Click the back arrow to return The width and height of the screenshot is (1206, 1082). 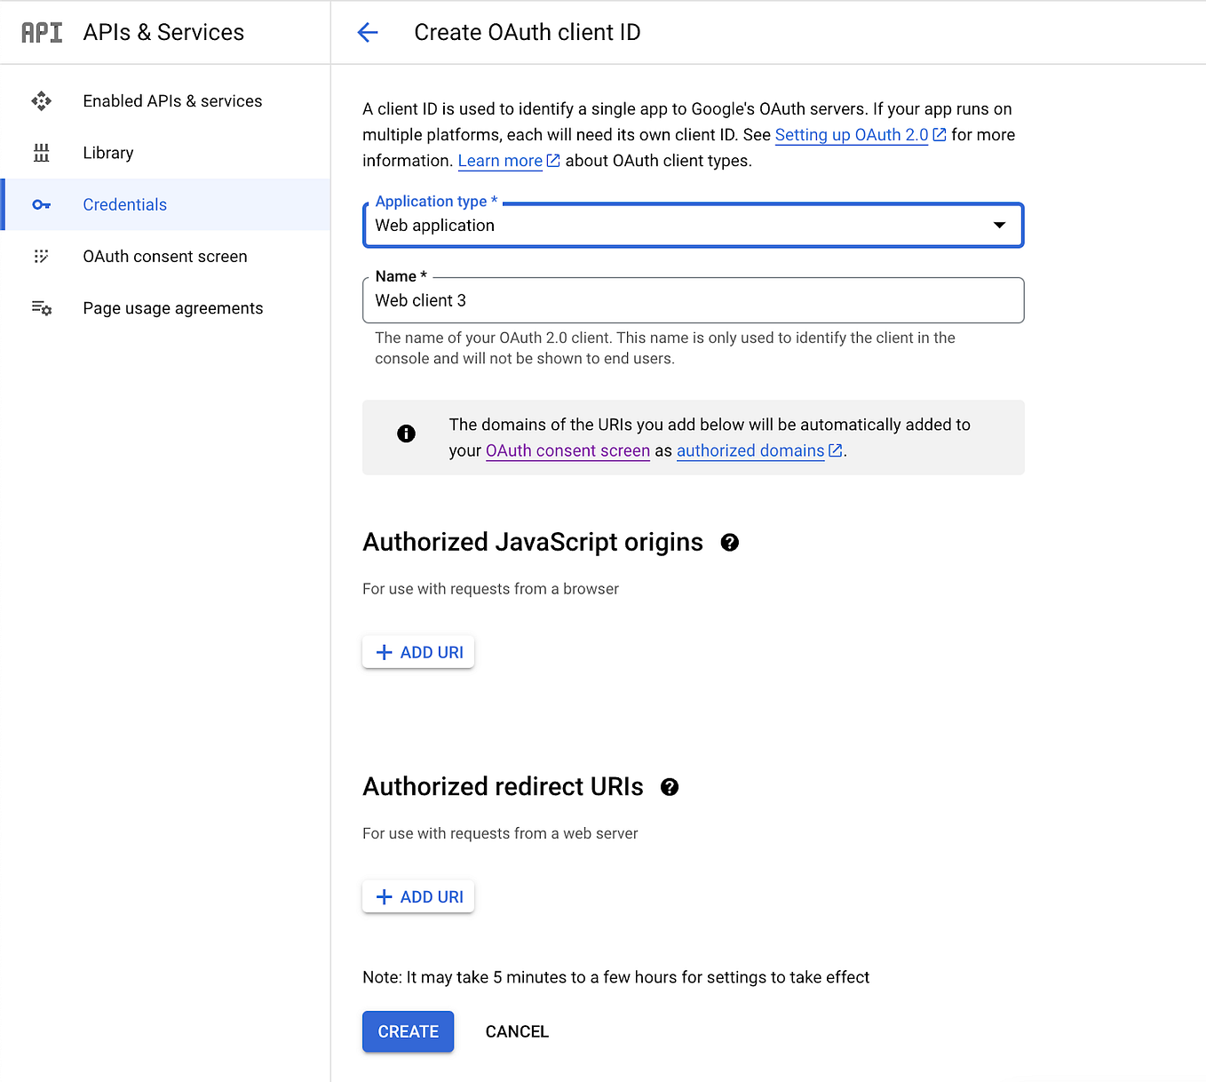[x=367, y=32]
